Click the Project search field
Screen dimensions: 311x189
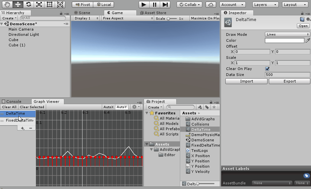[x=181, y=107]
